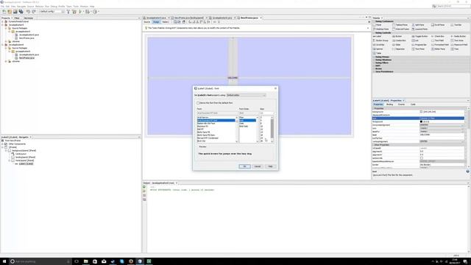Select homepanel [JPanel] in the Navigator
The width and height of the screenshot is (471, 265).
click(24, 160)
